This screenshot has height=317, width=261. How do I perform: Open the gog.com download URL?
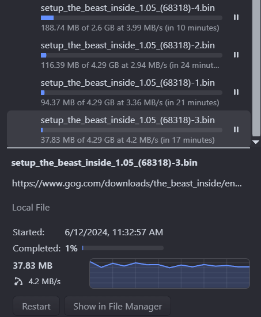[x=127, y=184]
